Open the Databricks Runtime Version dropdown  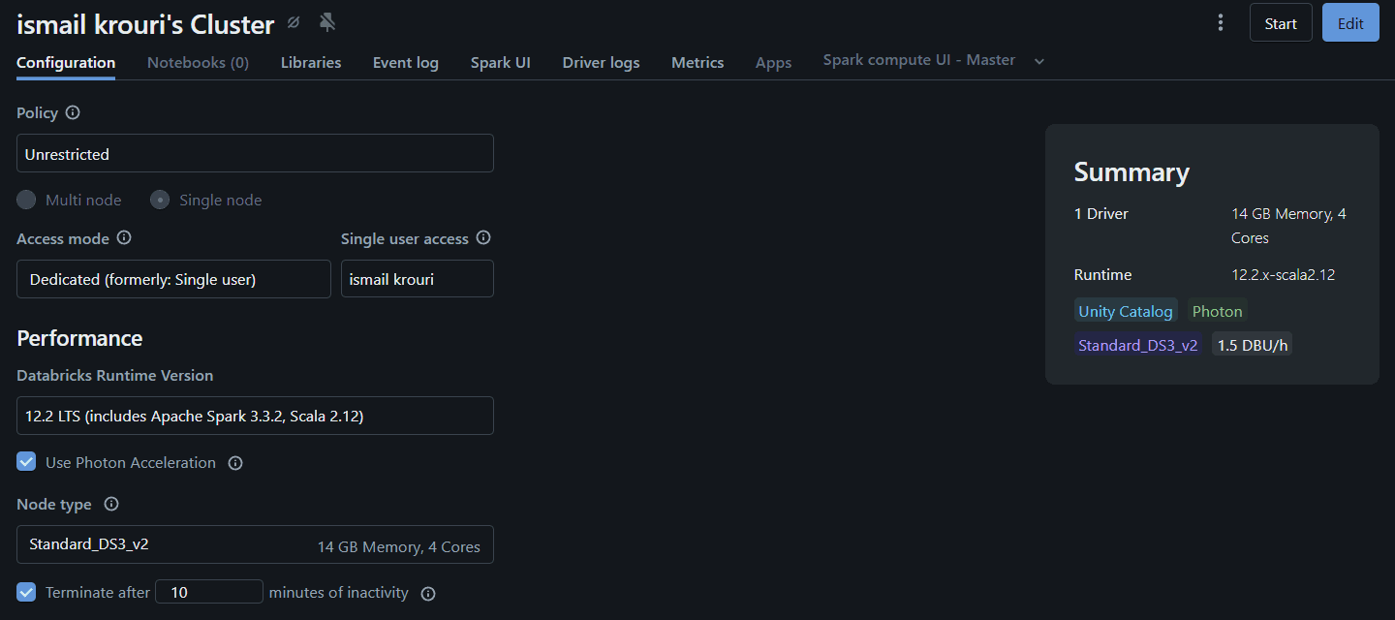tap(255, 416)
